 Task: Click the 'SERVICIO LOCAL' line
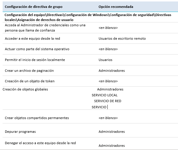point(104,95)
